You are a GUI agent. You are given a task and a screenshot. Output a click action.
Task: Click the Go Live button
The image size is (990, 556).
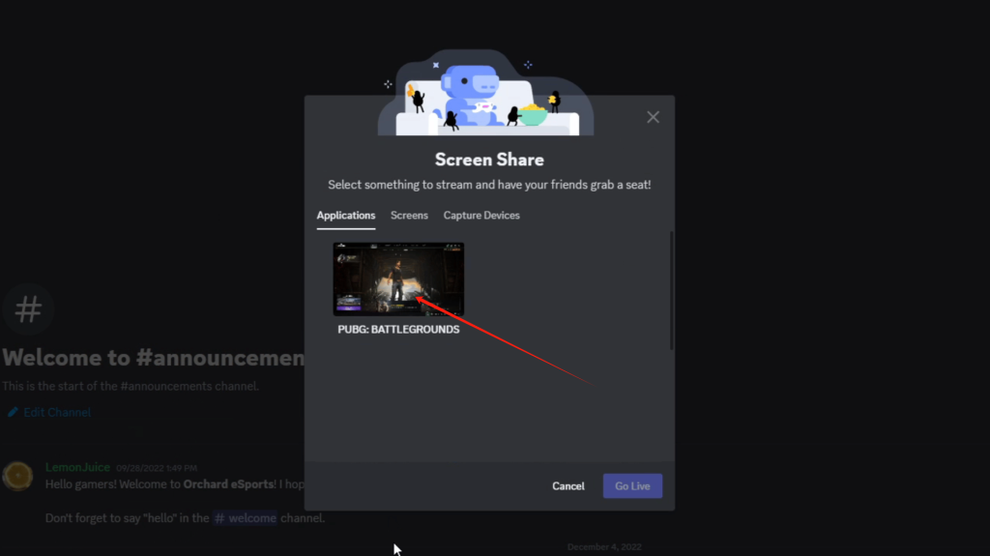coord(632,485)
